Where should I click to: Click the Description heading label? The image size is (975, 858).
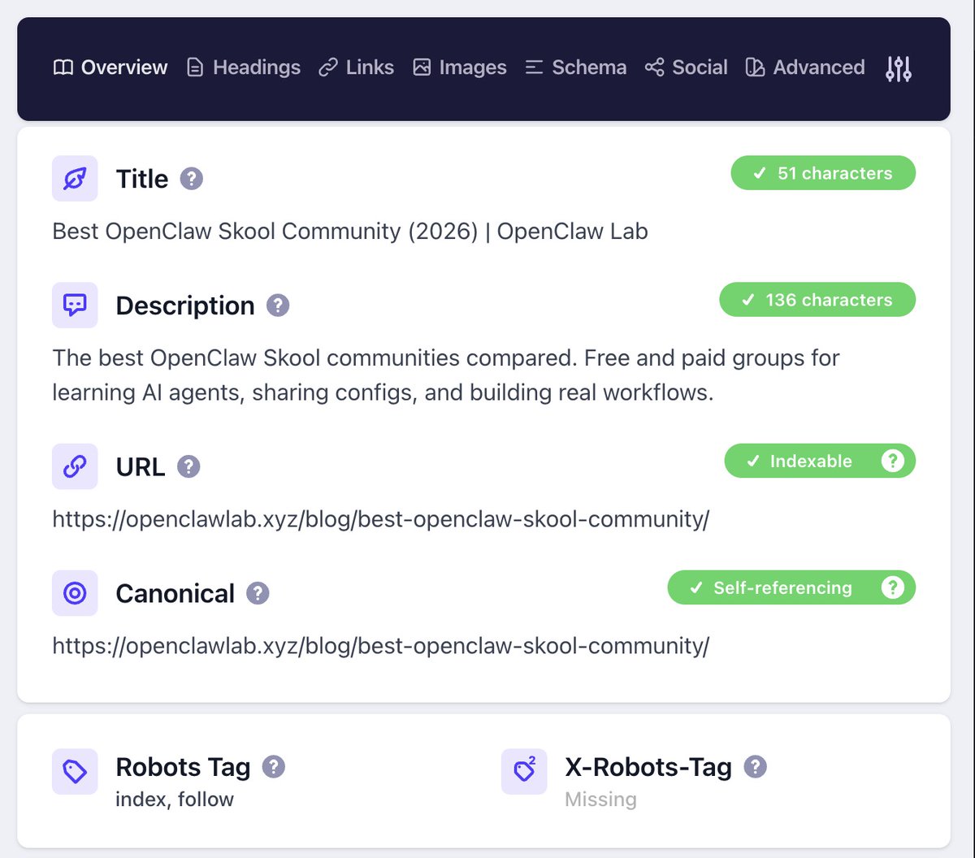coord(185,305)
